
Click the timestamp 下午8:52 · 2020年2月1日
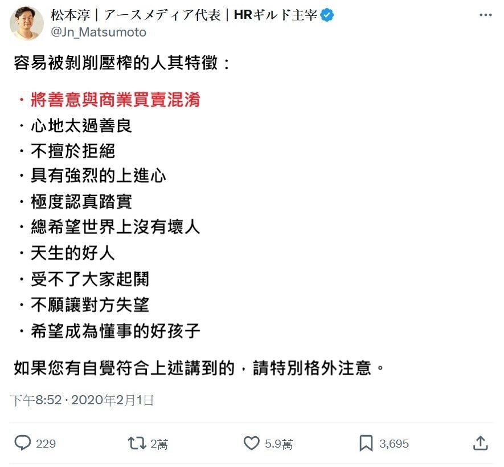[x=81, y=400]
